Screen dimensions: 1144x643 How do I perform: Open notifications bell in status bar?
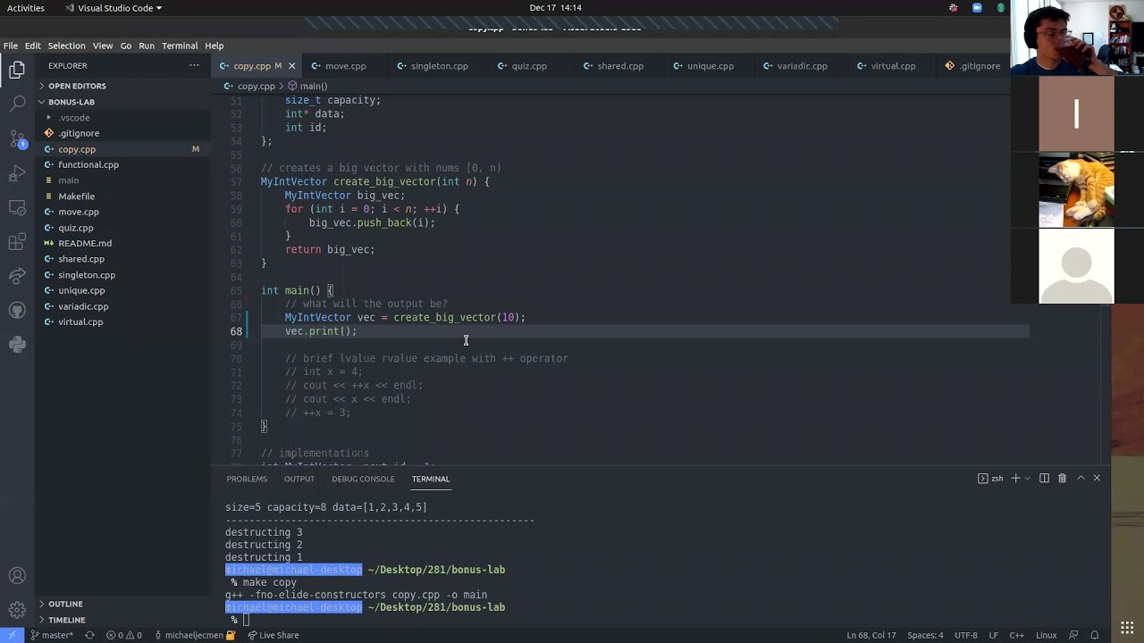pyautogui.click(x=1094, y=635)
